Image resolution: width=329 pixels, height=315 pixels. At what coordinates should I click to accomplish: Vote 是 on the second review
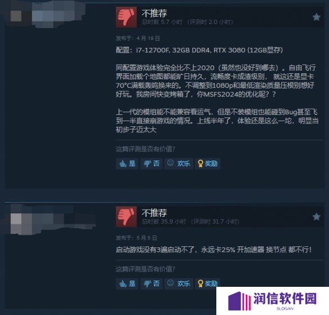coord(127,284)
